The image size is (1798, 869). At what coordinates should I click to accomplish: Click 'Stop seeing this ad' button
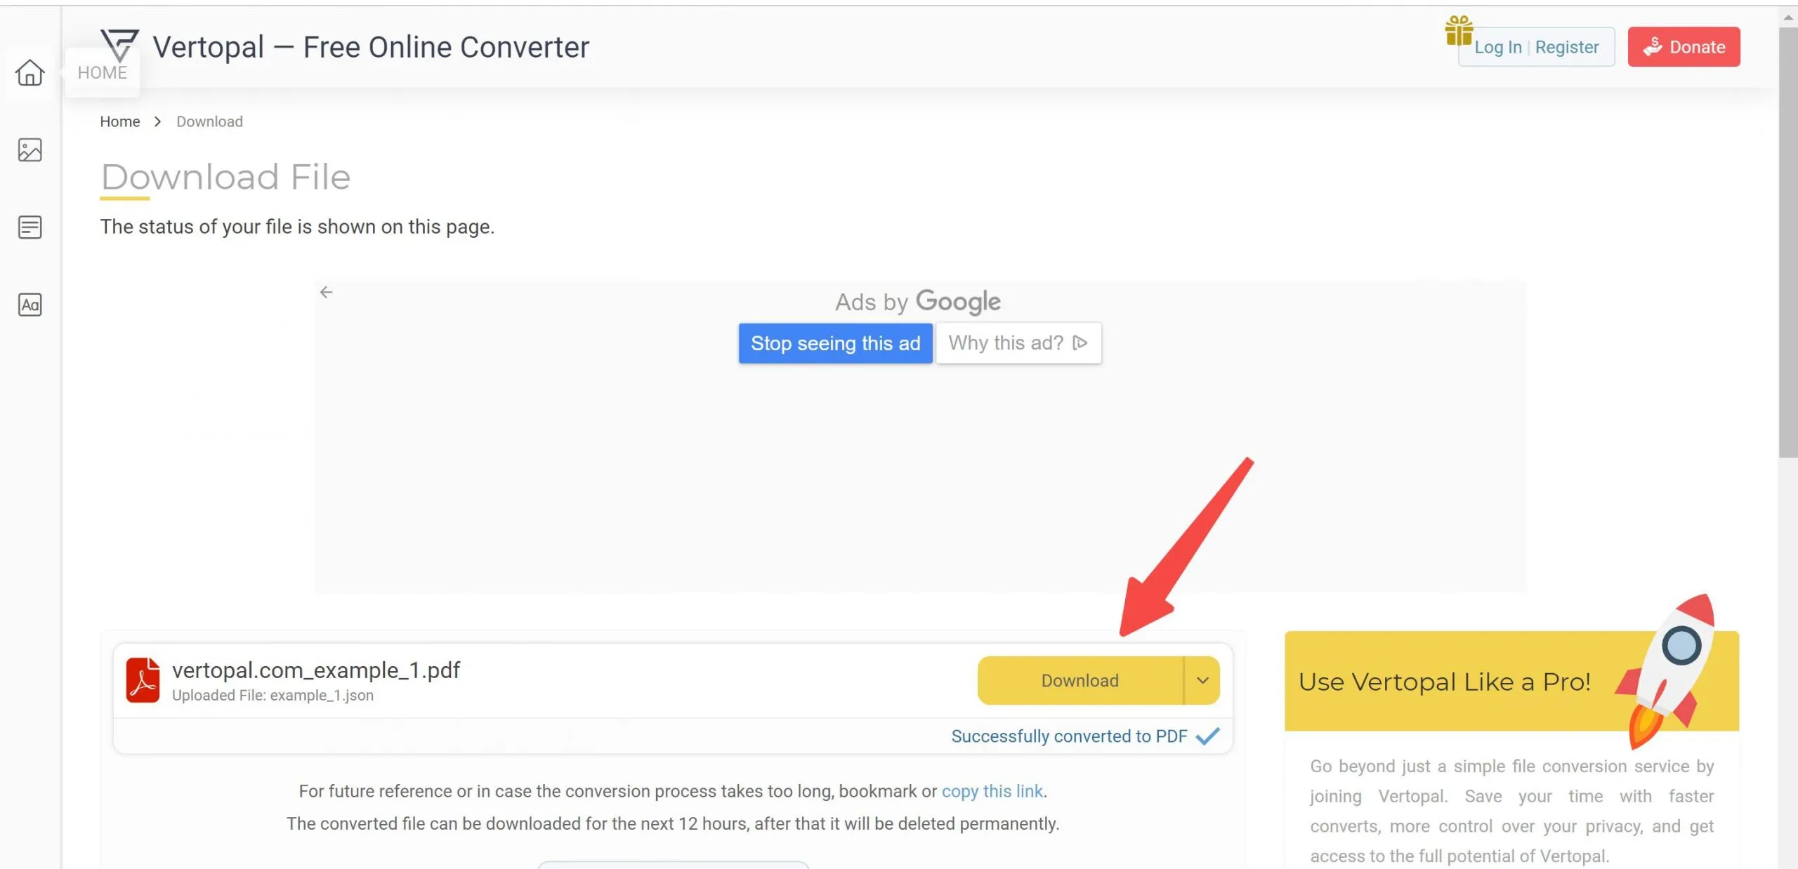click(835, 343)
